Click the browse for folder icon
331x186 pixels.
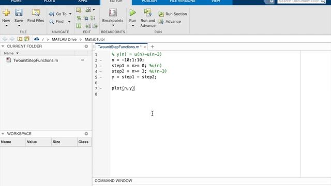27,39
